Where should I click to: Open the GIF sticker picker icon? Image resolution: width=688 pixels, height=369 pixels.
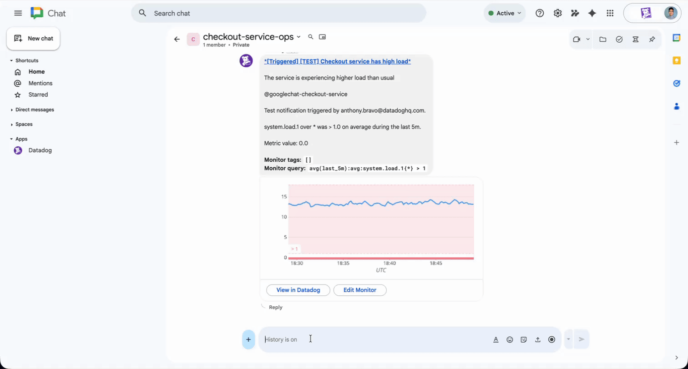[x=524, y=339]
